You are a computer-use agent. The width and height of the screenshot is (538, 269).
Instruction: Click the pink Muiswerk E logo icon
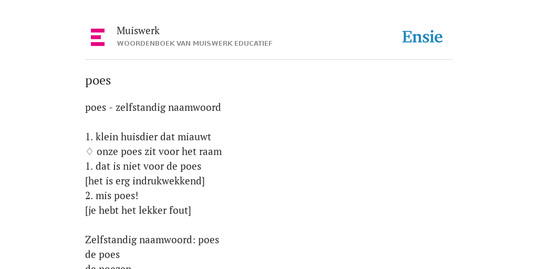(x=98, y=37)
